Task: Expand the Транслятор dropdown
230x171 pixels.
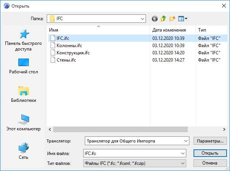Action: click(186, 141)
